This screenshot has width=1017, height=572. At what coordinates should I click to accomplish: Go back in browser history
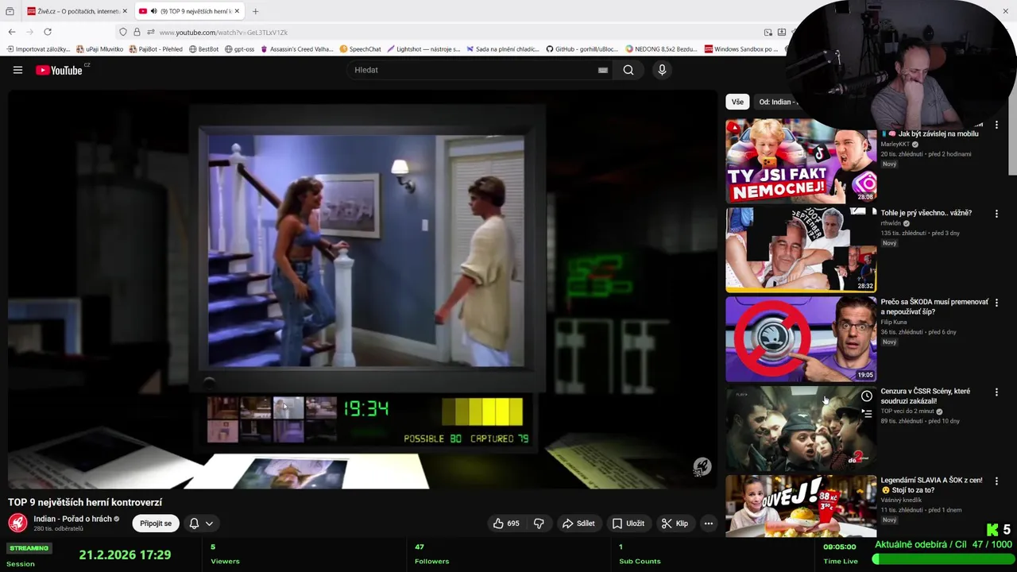point(12,32)
